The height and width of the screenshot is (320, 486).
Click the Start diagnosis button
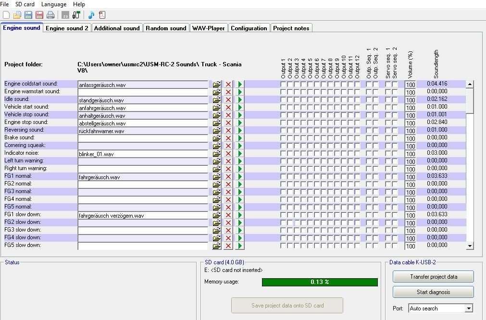433,292
